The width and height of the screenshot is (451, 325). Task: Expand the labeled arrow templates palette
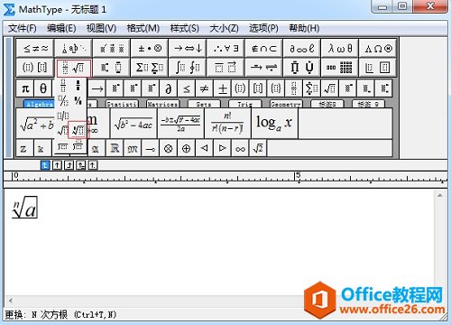click(263, 68)
